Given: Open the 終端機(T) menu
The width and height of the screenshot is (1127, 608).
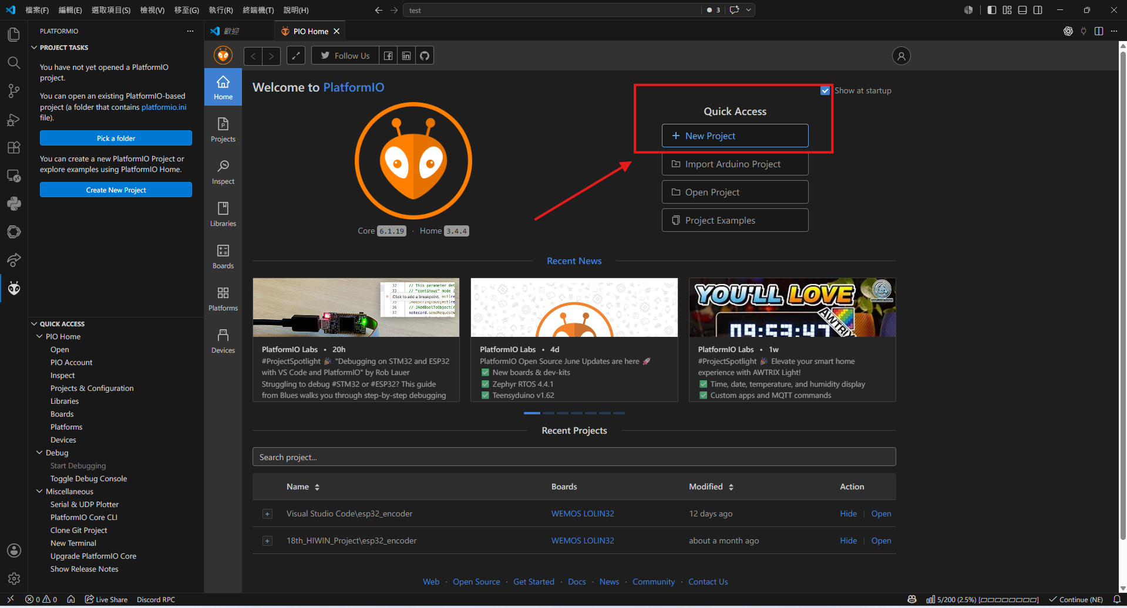Looking at the screenshot, I should 258,10.
